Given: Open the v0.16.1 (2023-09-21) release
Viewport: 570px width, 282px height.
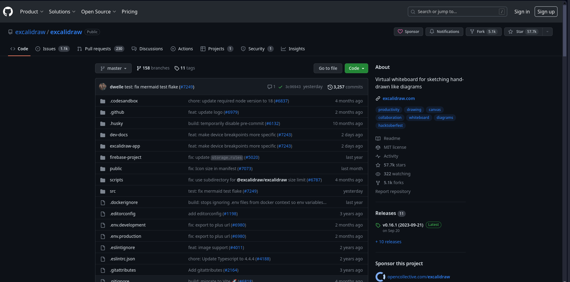Looking at the screenshot, I should point(403,225).
